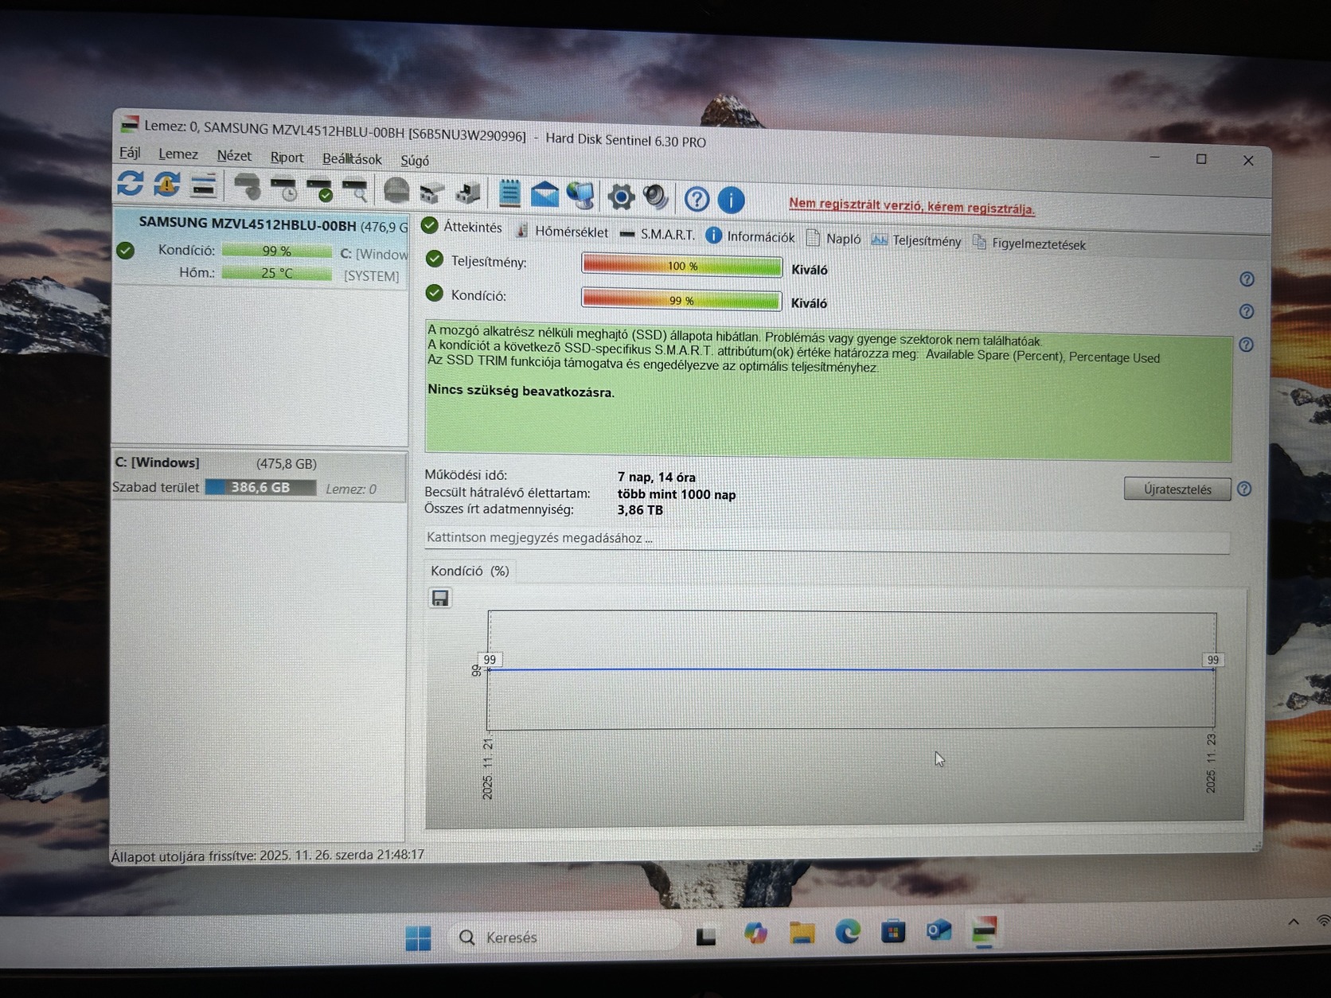Switch to the Figyelmeztetések tab
The width and height of the screenshot is (1331, 998).
1028,244
